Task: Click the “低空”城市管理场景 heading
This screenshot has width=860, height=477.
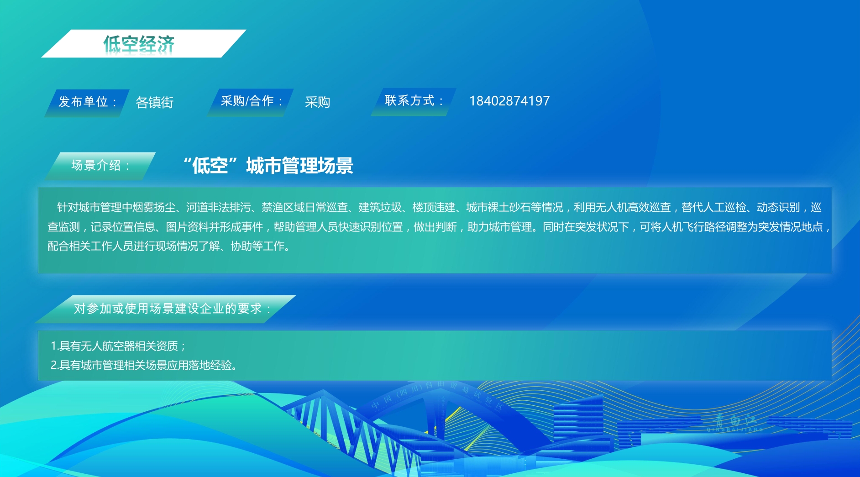Action: point(268,166)
